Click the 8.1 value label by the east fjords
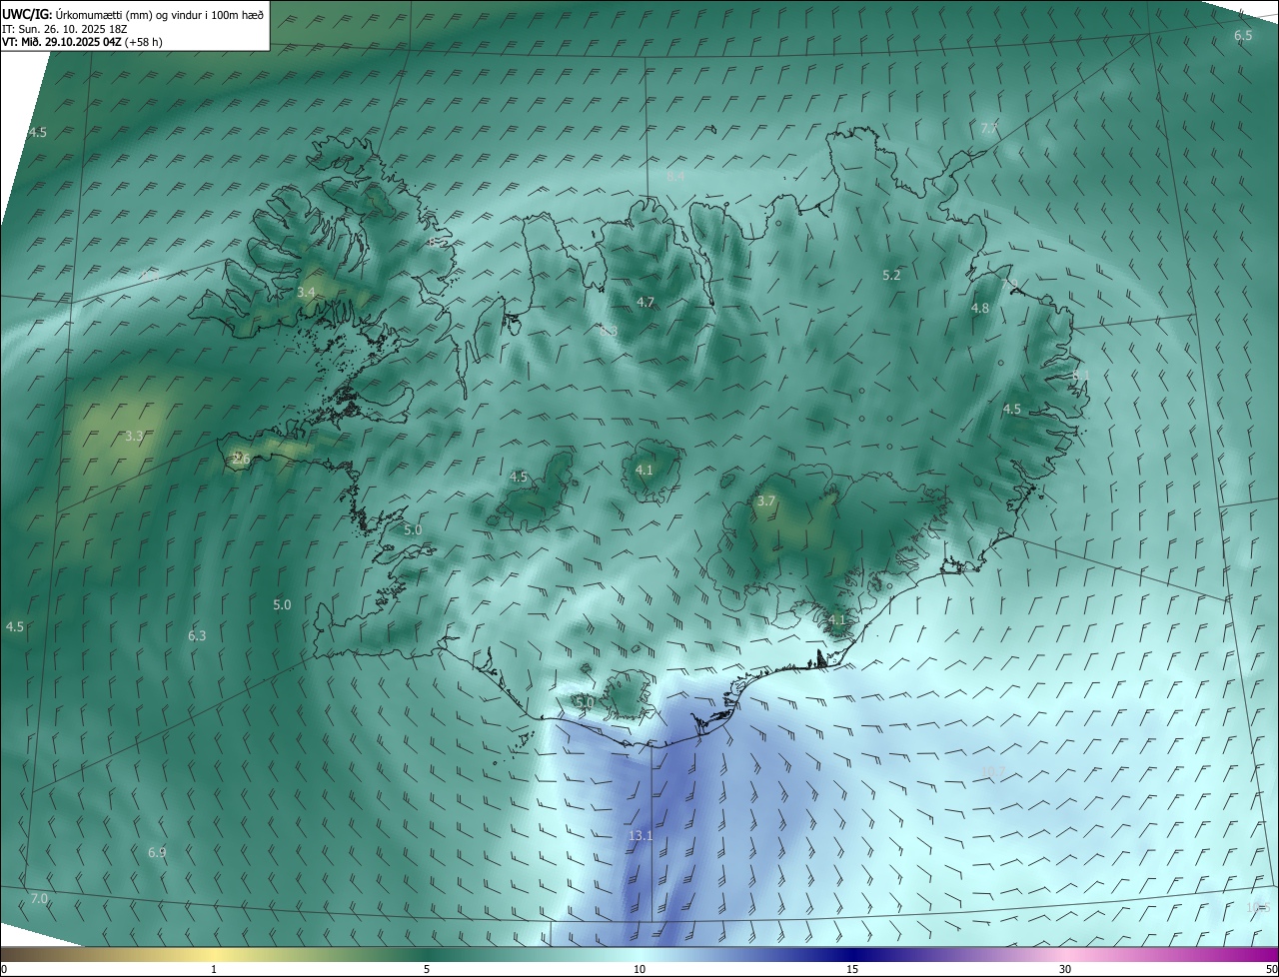The width and height of the screenshot is (1279, 977). coord(1080,375)
